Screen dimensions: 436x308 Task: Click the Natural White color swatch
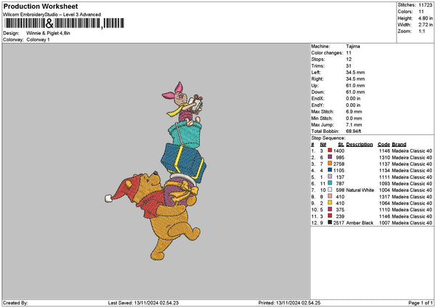tap(330, 190)
